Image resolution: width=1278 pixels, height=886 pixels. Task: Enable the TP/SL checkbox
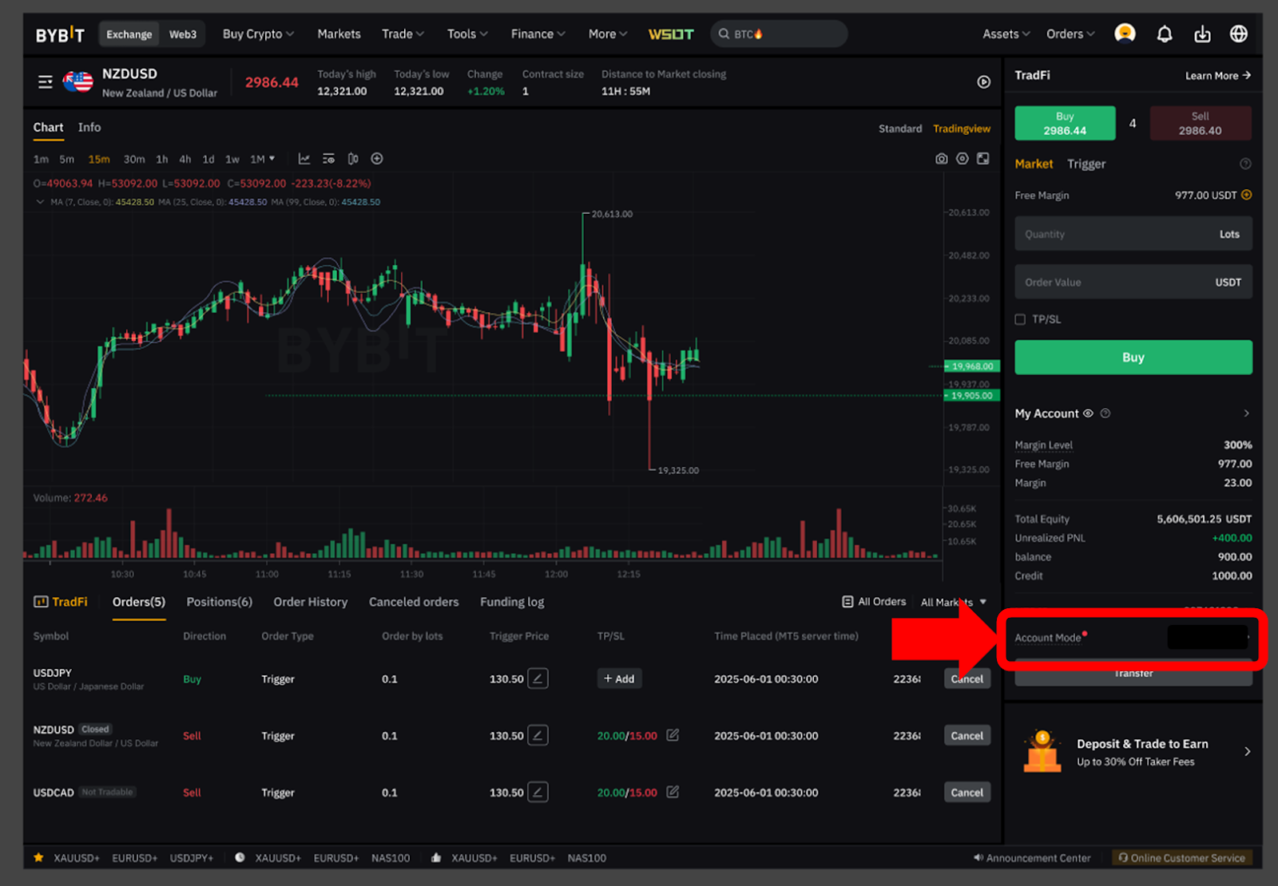tap(1020, 318)
